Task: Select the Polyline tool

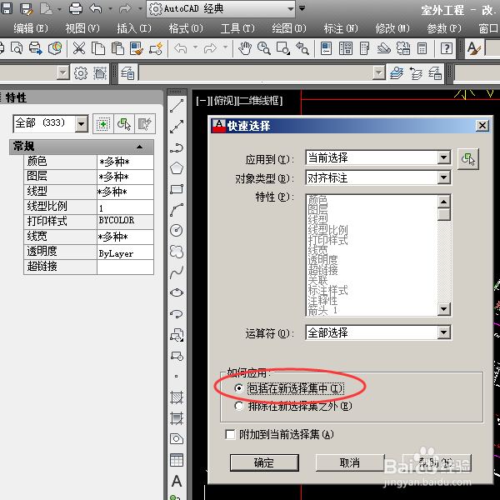Action: 177,148
